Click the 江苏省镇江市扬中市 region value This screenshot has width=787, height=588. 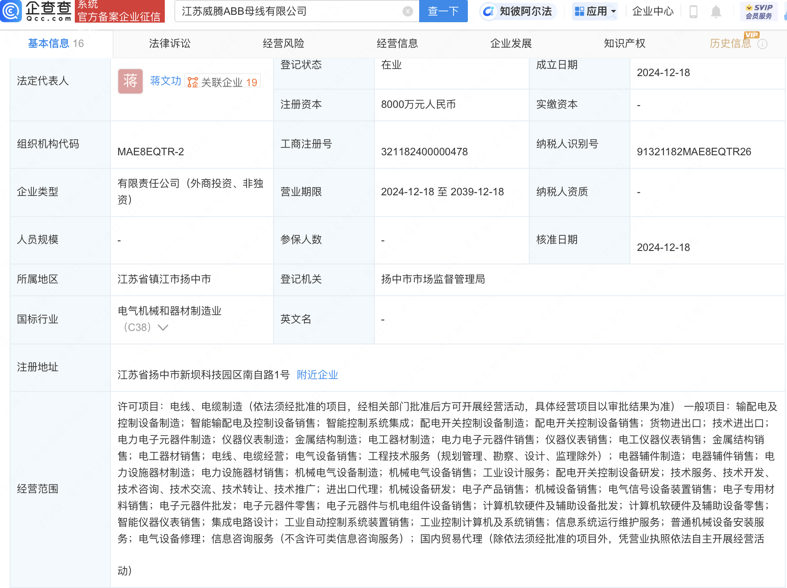tap(164, 279)
